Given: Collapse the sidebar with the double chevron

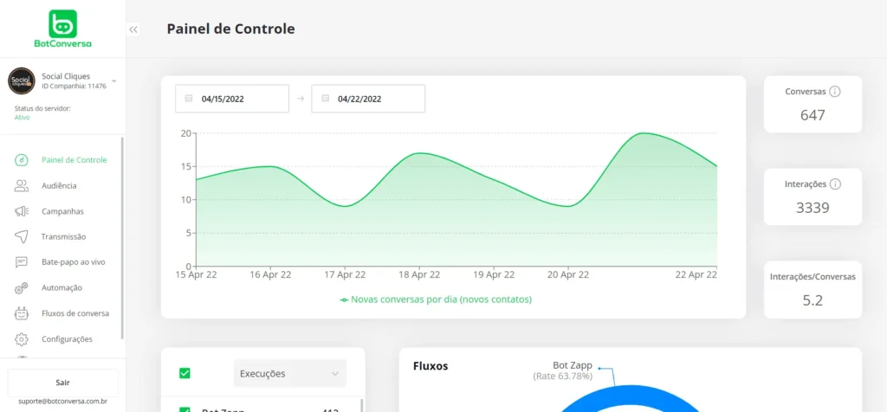Looking at the screenshot, I should point(133,29).
